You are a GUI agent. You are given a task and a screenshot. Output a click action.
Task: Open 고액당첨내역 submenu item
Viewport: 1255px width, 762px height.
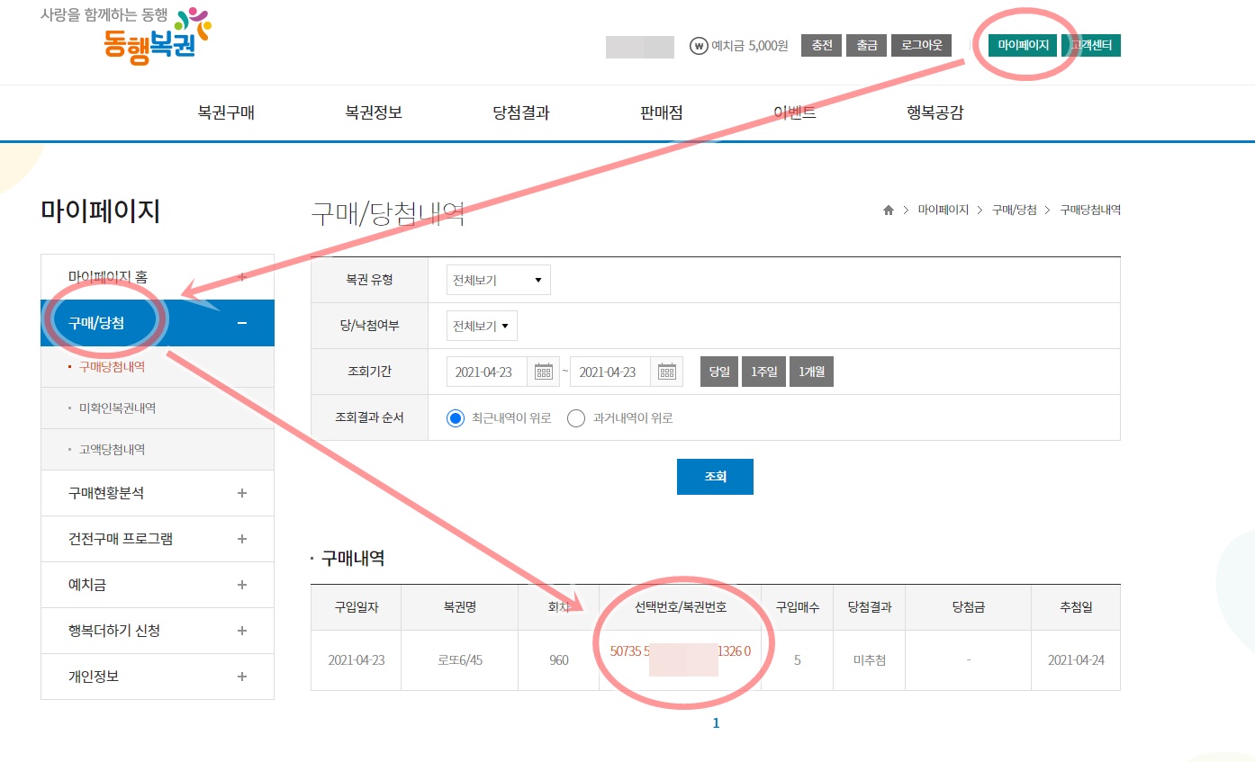tap(112, 450)
